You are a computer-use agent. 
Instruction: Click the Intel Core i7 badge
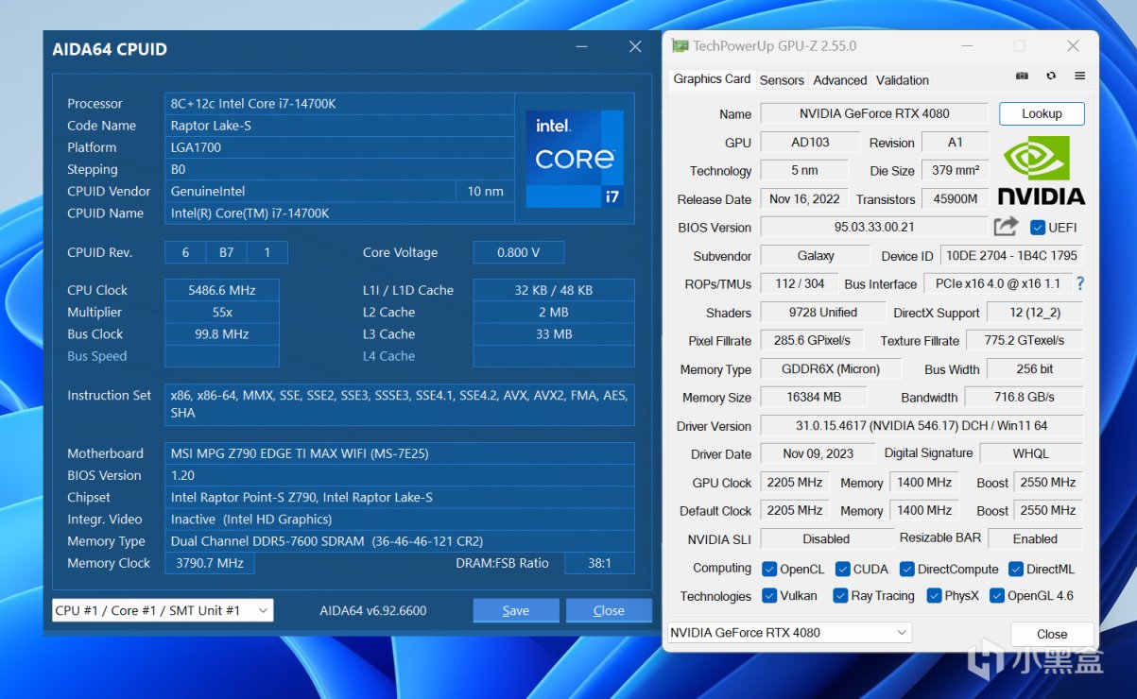575,158
